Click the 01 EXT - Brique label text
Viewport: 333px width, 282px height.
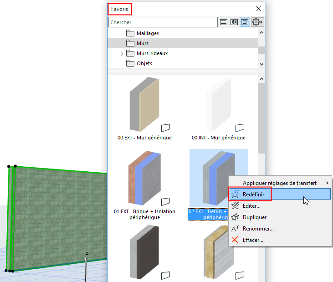pos(144,214)
